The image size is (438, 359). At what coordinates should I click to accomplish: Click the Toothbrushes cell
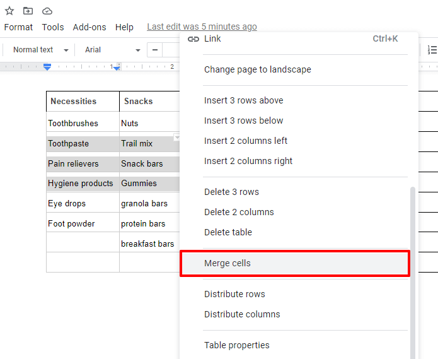pos(83,122)
